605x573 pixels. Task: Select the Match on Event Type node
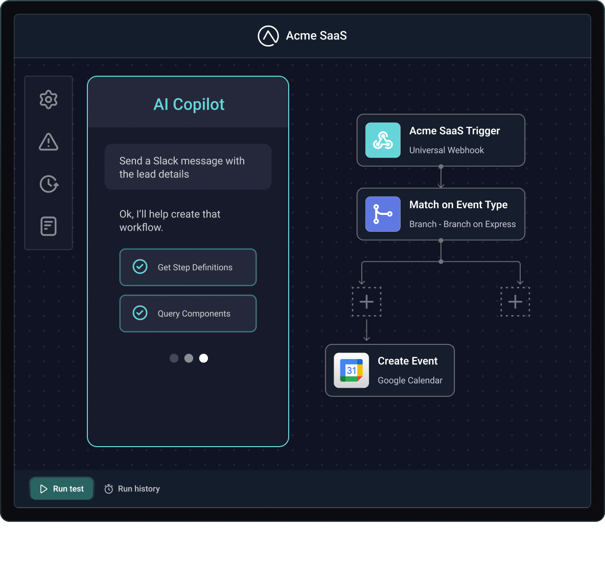tap(440, 214)
